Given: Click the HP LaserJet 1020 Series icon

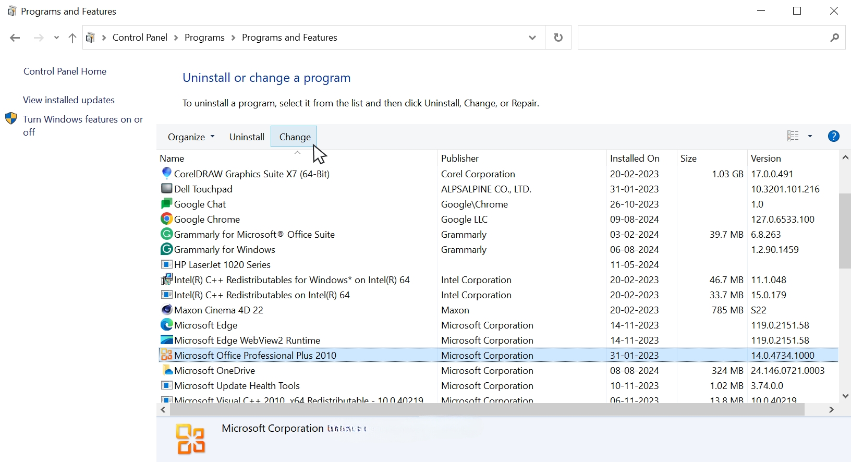Looking at the screenshot, I should click(x=166, y=264).
